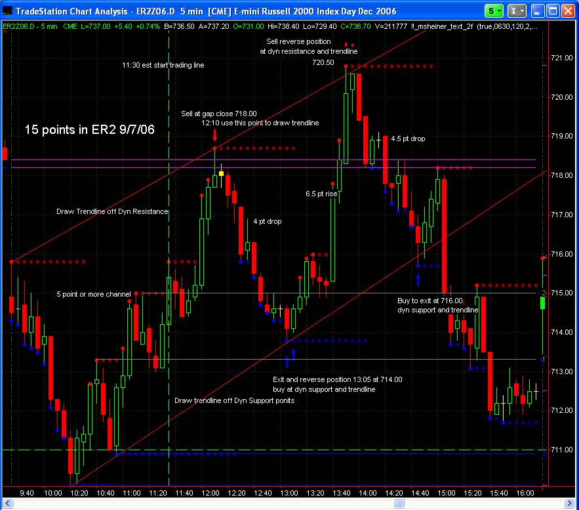Click the !!_msheiner_text_2f indicator name
Image resolution: width=579 pixels, height=510 pixels.
442,26
